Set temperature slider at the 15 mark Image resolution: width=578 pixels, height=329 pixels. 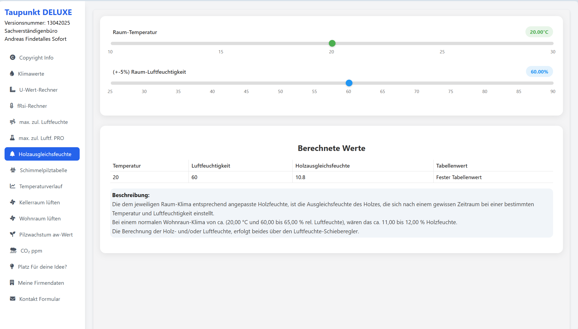coord(221,43)
